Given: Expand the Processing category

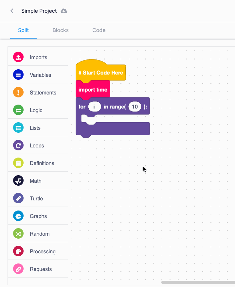Looking at the screenshot, I should [38, 251].
